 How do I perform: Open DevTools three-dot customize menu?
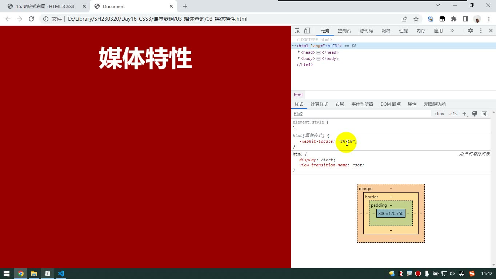(481, 31)
